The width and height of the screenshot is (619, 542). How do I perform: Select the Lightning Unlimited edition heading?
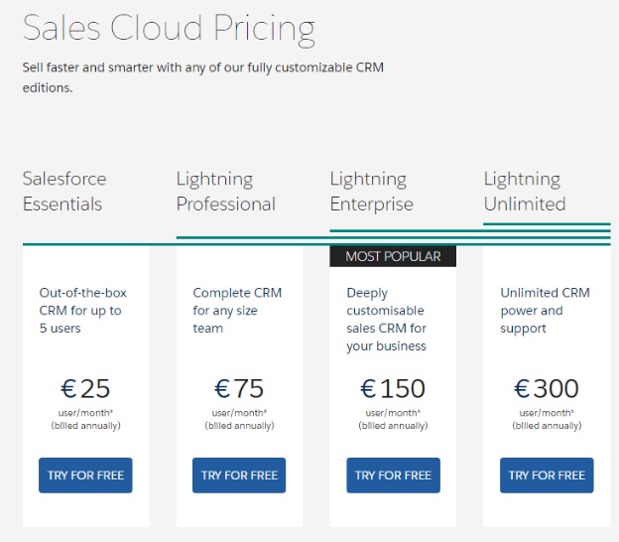524,192
